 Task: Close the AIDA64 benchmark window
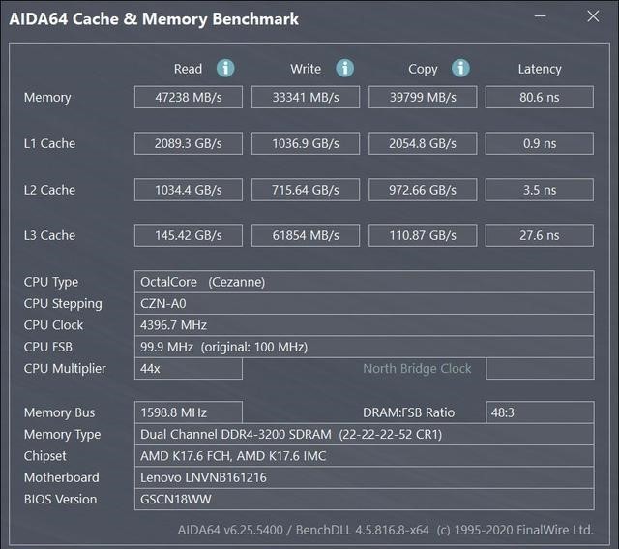click(593, 16)
